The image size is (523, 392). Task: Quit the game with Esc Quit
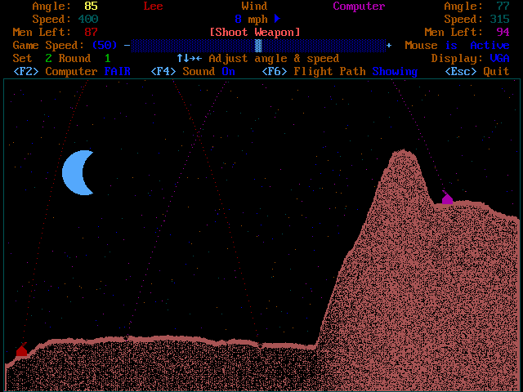tap(477, 71)
